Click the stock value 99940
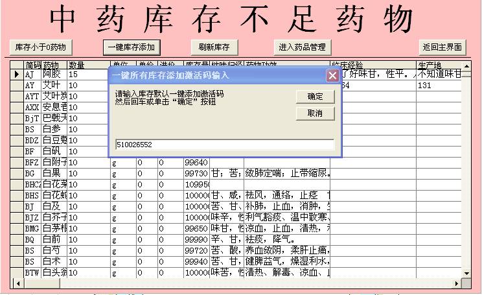 pos(196,261)
